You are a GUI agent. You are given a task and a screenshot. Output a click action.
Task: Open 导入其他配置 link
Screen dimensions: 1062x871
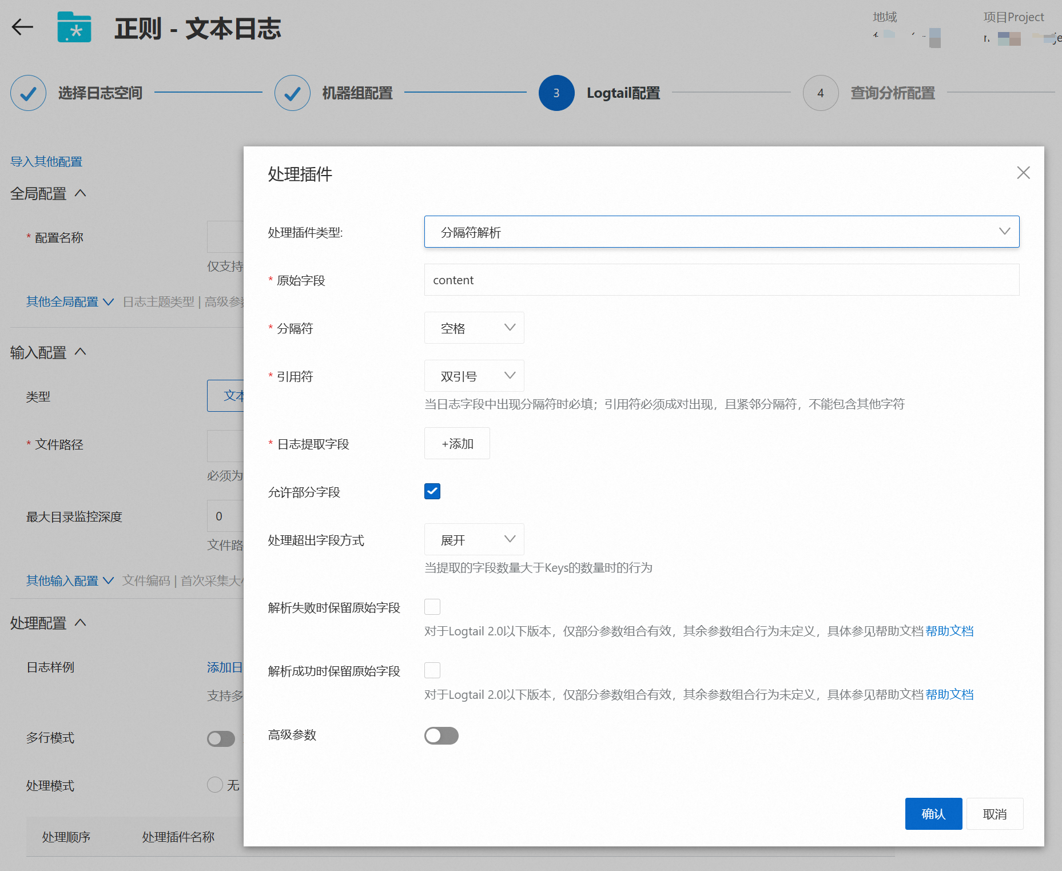46,162
